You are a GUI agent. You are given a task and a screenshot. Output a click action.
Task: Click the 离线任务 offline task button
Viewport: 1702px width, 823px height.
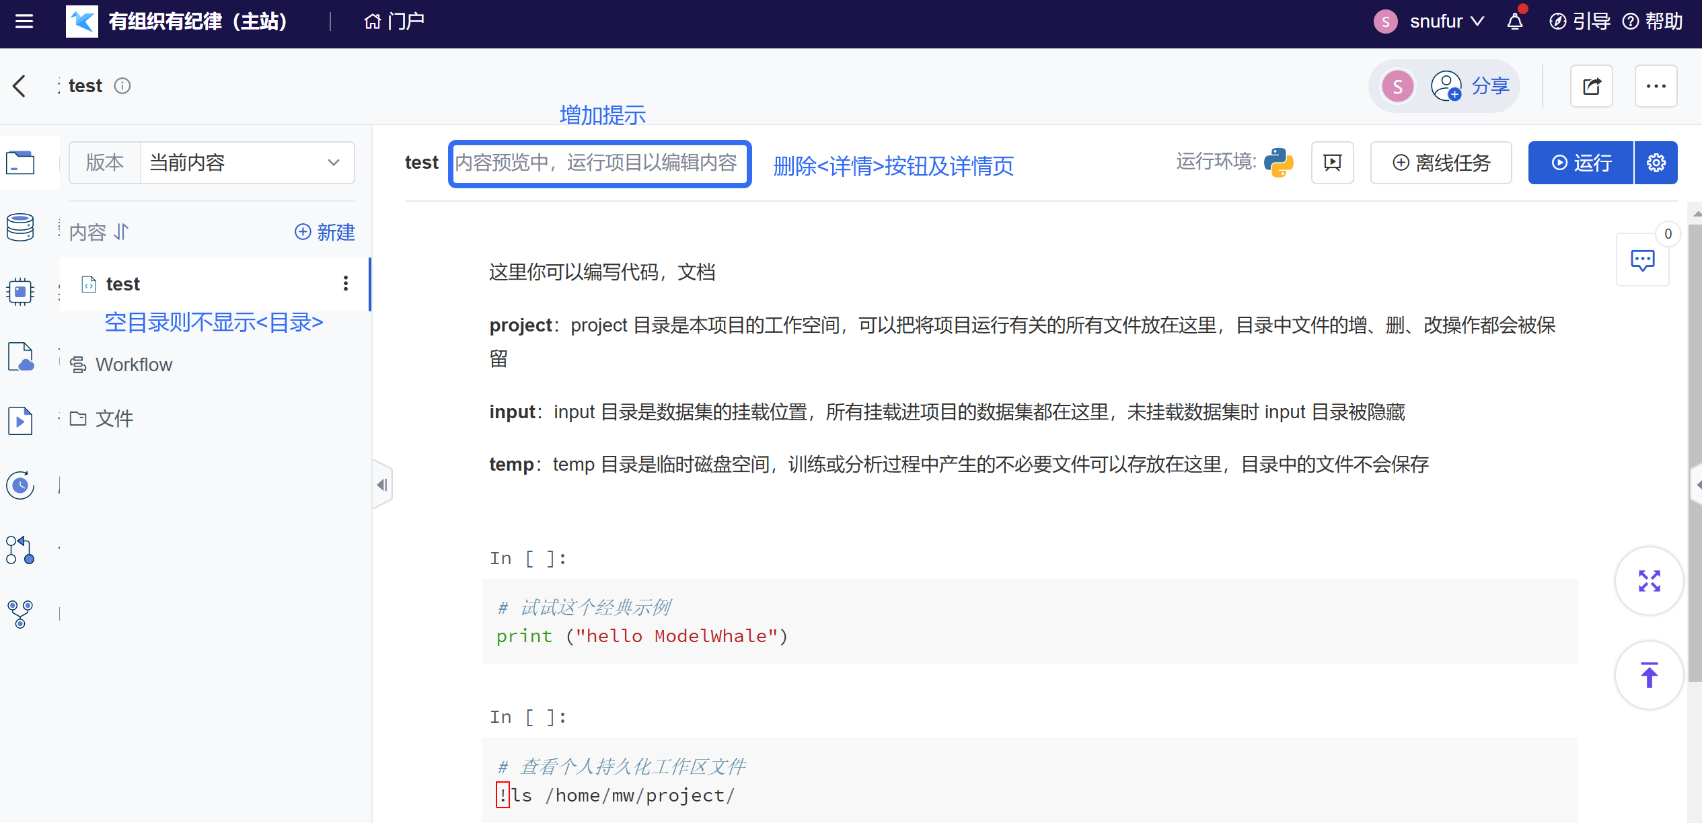[1441, 163]
